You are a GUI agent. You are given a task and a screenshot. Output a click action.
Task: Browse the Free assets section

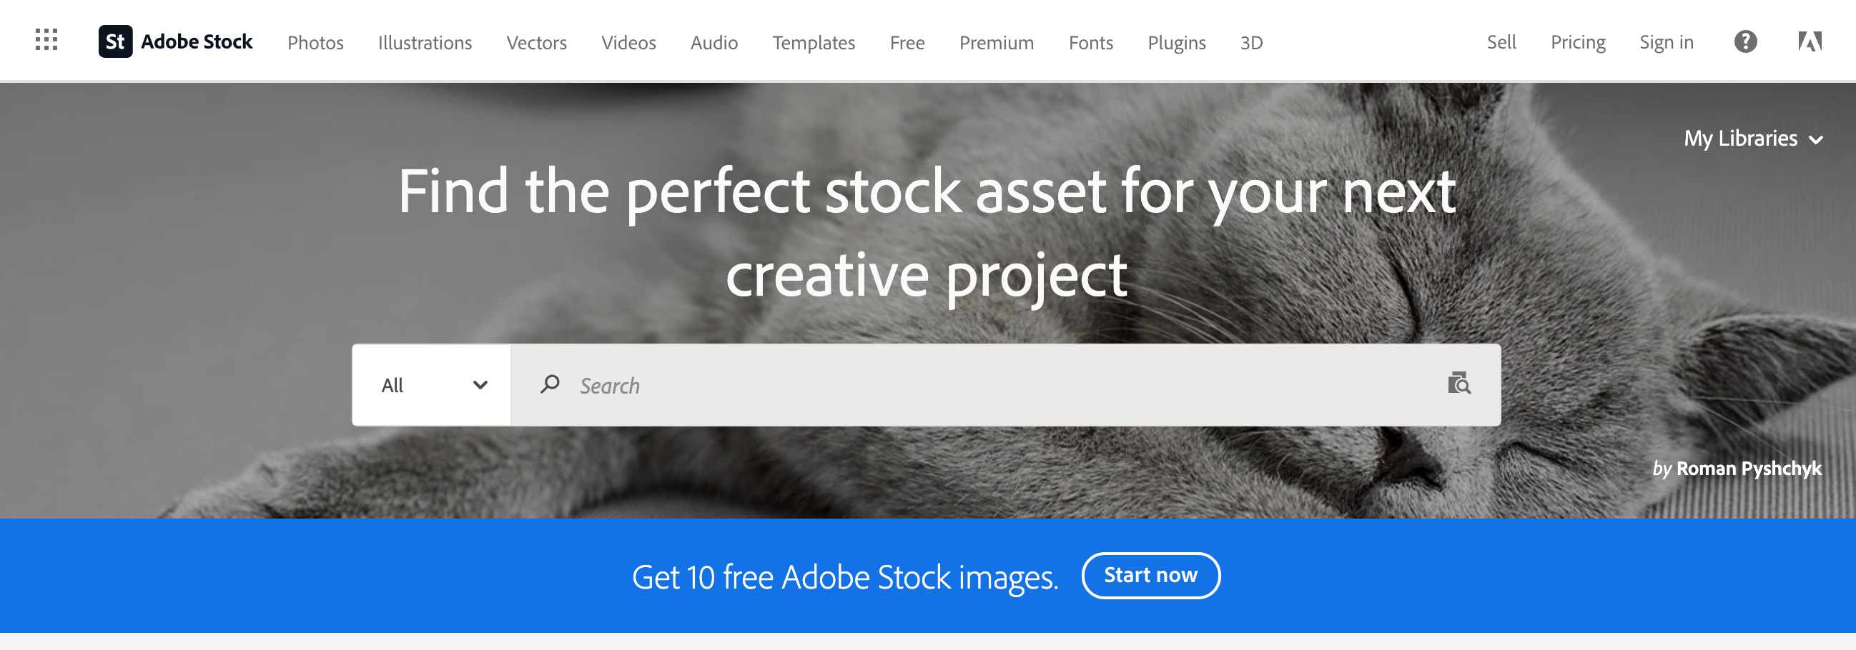(907, 43)
